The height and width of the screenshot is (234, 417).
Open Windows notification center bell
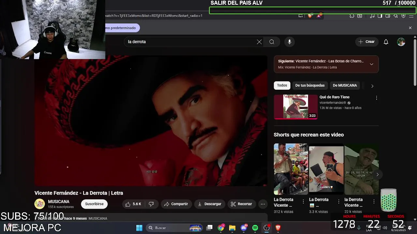pos(410,228)
